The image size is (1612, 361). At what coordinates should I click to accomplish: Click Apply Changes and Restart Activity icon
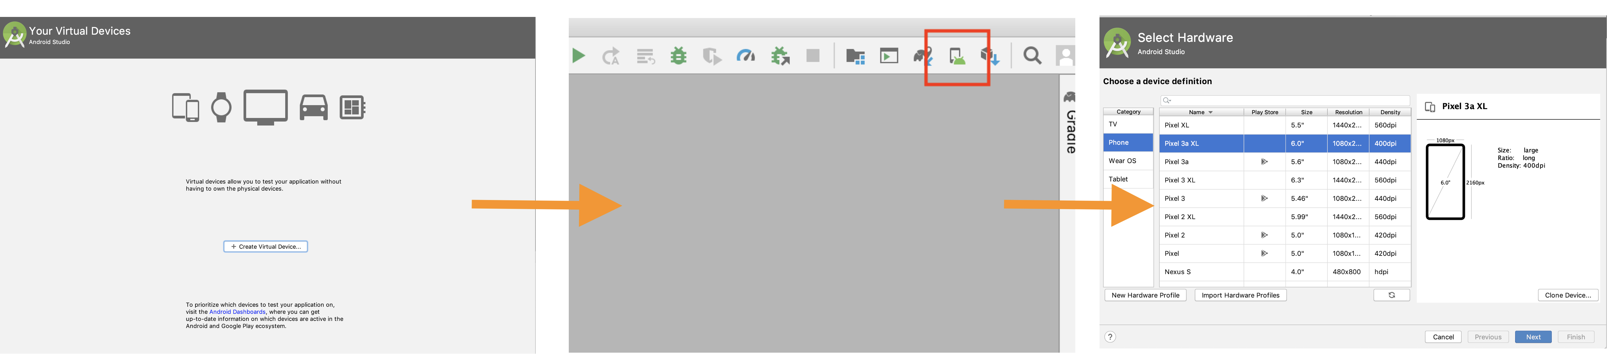pyautogui.click(x=611, y=56)
